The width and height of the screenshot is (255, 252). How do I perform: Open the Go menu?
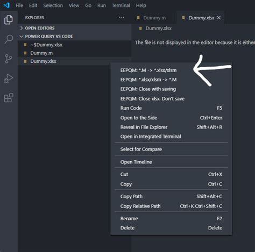tap(88, 5)
